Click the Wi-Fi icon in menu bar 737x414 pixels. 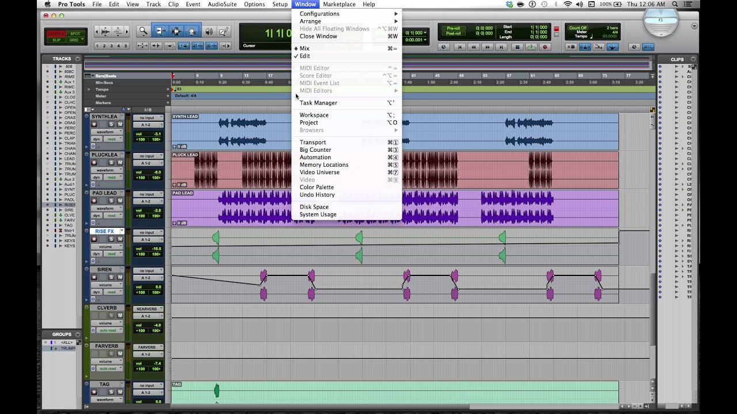tap(568, 4)
